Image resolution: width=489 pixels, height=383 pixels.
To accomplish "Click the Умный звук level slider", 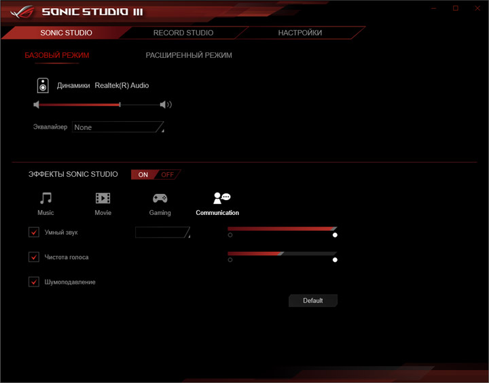I will point(283,229).
